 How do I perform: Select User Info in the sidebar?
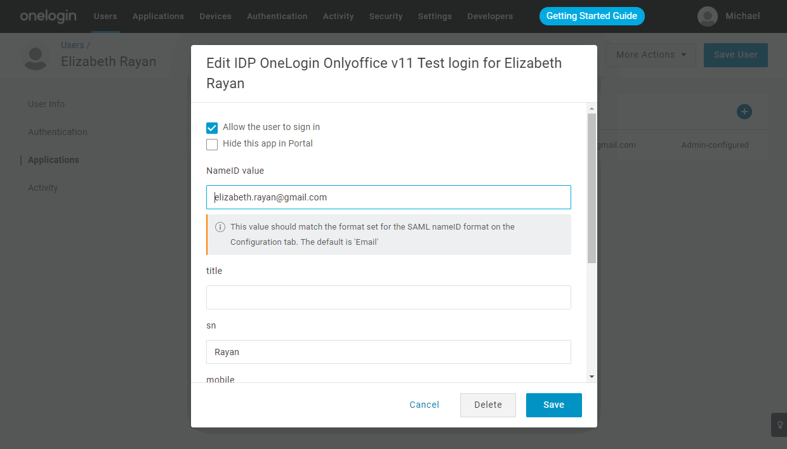pos(46,103)
